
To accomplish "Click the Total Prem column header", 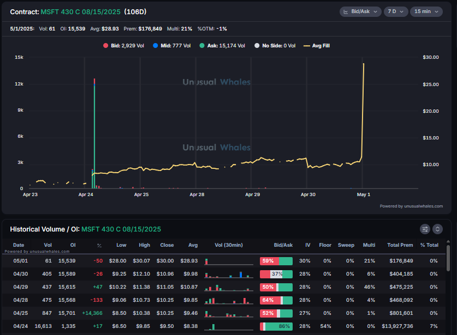I will tap(400, 245).
